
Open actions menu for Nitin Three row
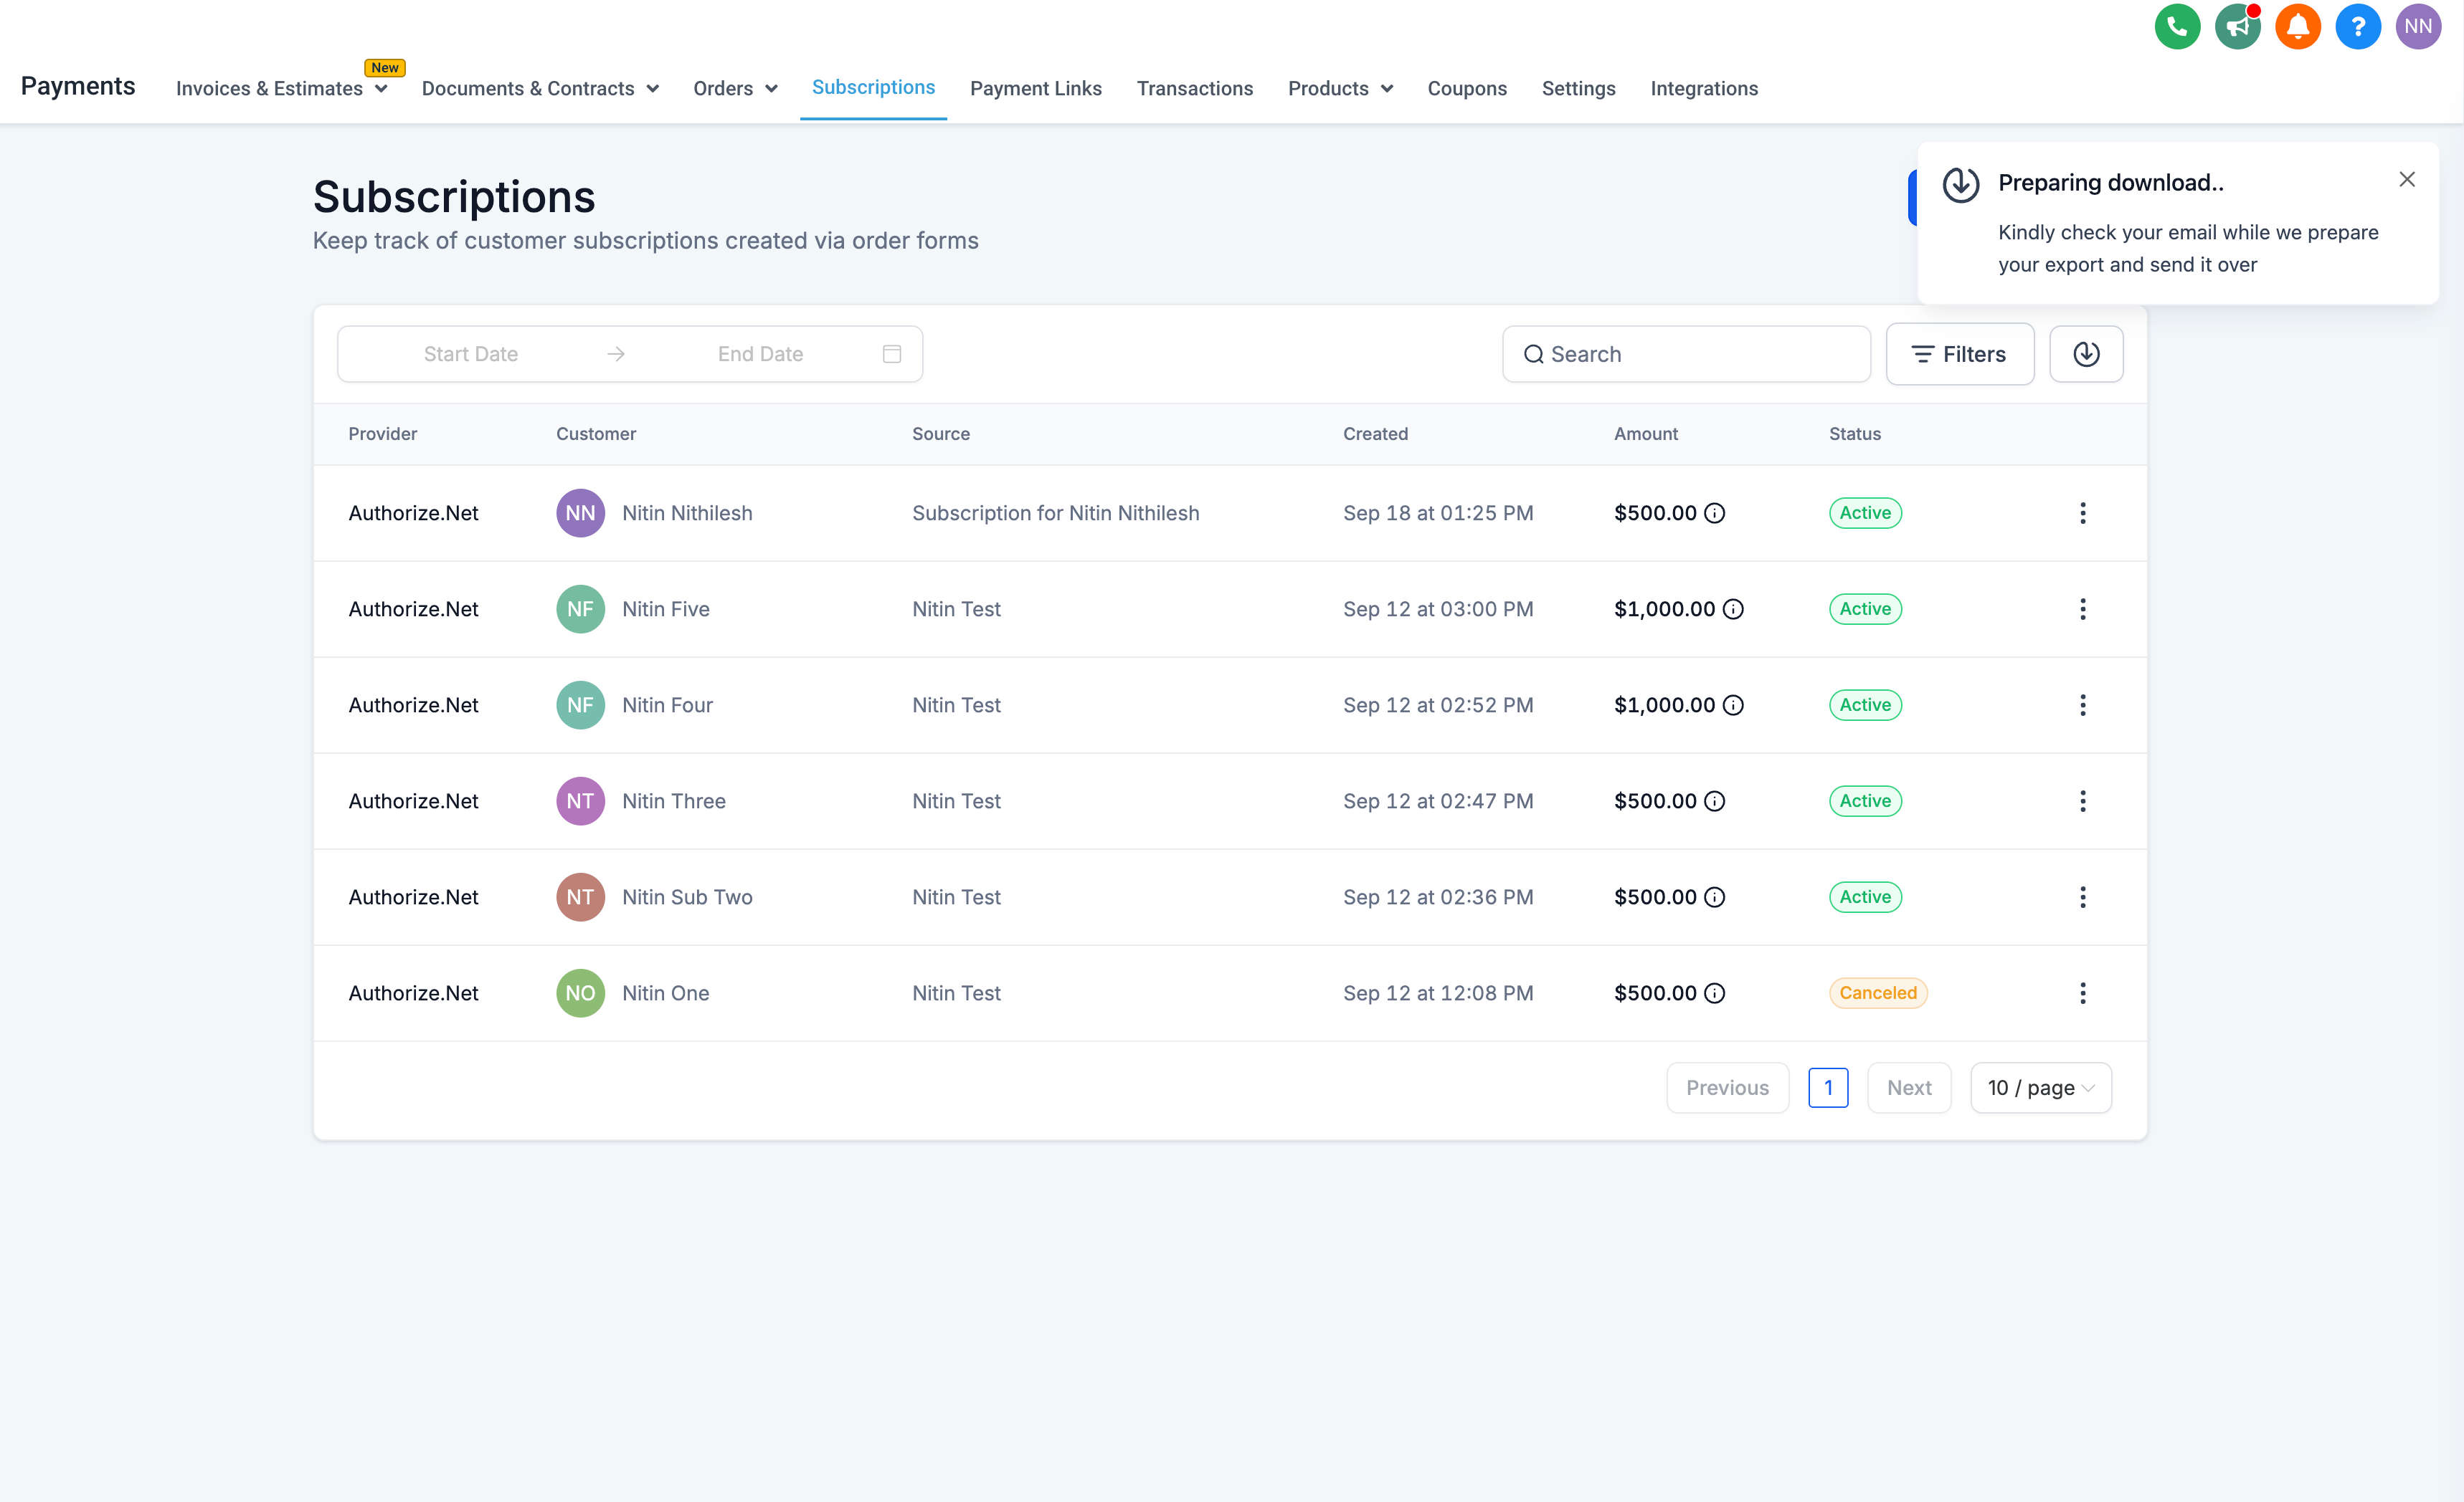(x=2083, y=801)
